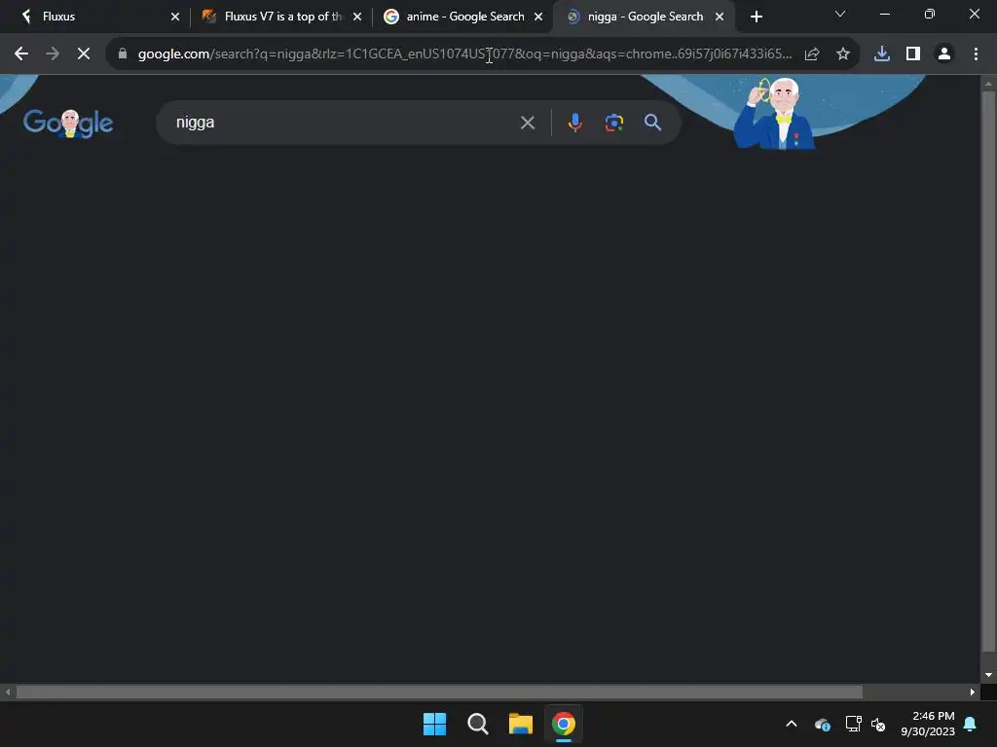The image size is (997, 747).
Task: Open Windows taskbar search
Action: coord(477,724)
